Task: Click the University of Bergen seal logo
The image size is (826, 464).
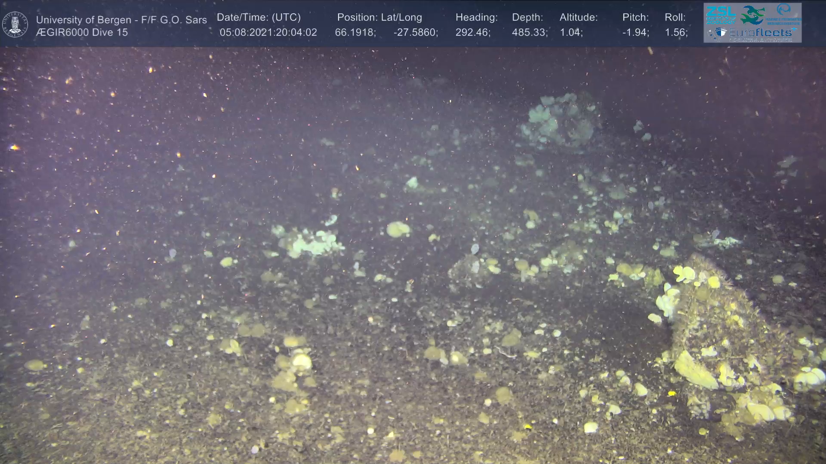Action: click(x=15, y=24)
